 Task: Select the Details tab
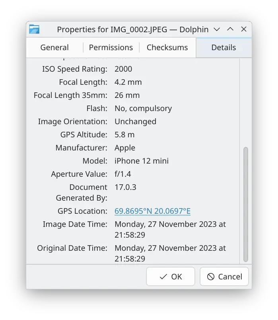click(x=224, y=47)
